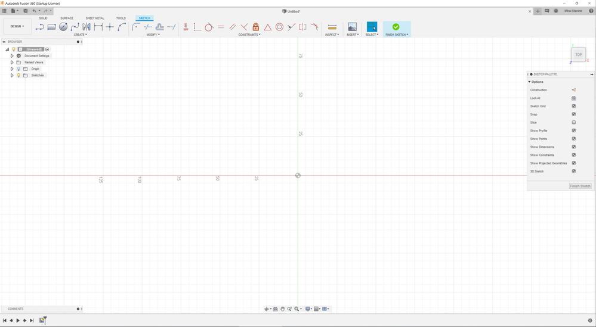Open the SELECT dropdown menu

tap(372, 35)
